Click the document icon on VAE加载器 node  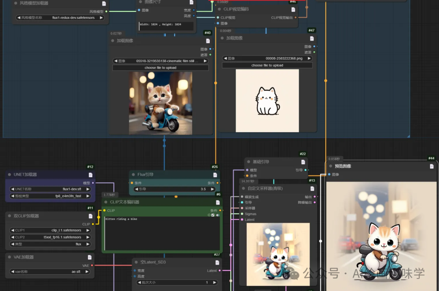coord(89,257)
